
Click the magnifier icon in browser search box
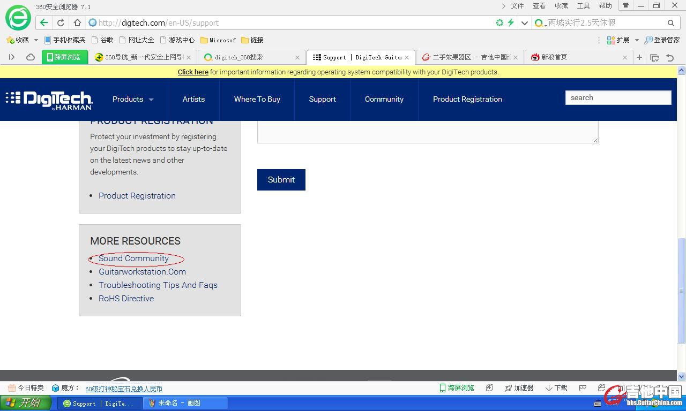[x=670, y=23]
